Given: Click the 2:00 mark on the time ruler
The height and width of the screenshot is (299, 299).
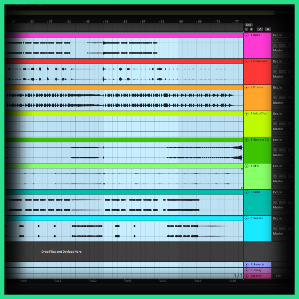Looking at the screenshot, I should tap(163, 281).
